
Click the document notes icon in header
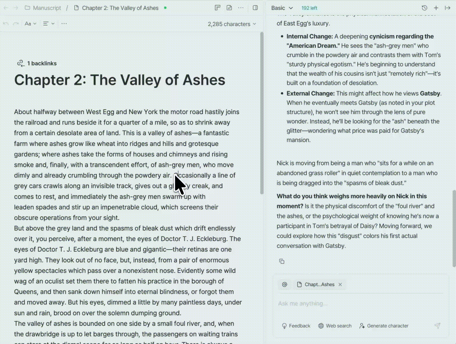click(229, 8)
